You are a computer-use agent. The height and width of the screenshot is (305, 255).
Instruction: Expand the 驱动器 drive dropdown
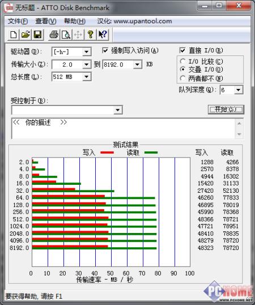[x=86, y=52]
